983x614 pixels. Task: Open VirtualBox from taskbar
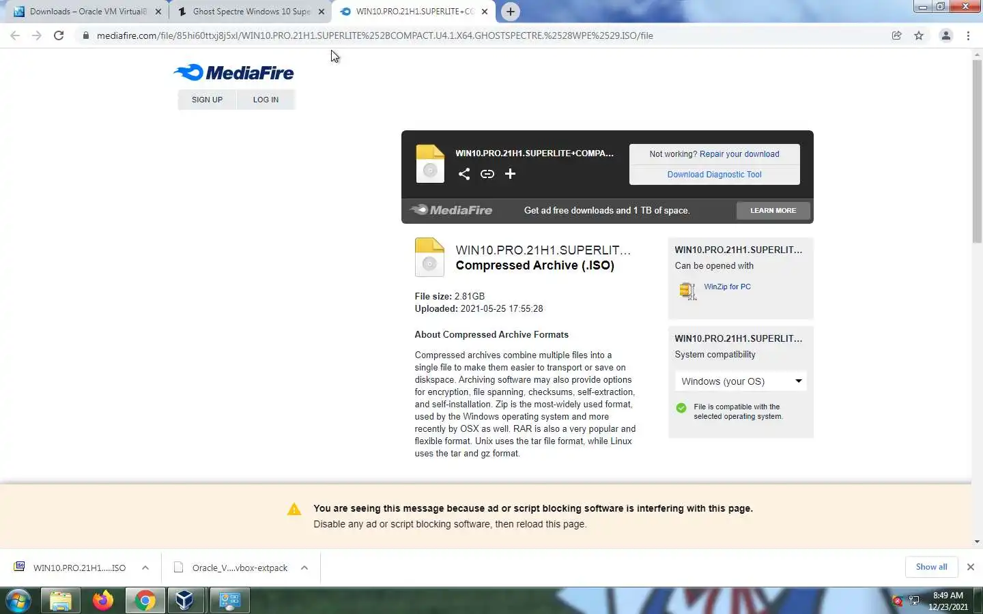(185, 600)
